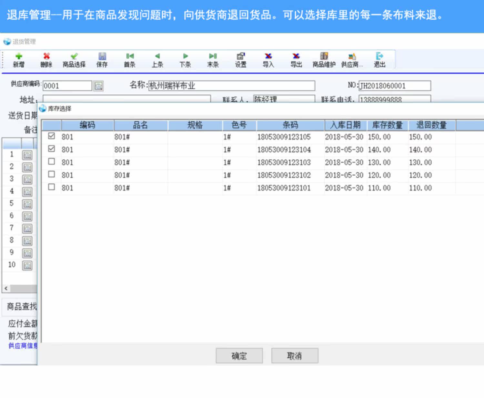Click the lookup icon in grid row 3
The width and height of the screenshot is (484, 398).
(x=27, y=179)
